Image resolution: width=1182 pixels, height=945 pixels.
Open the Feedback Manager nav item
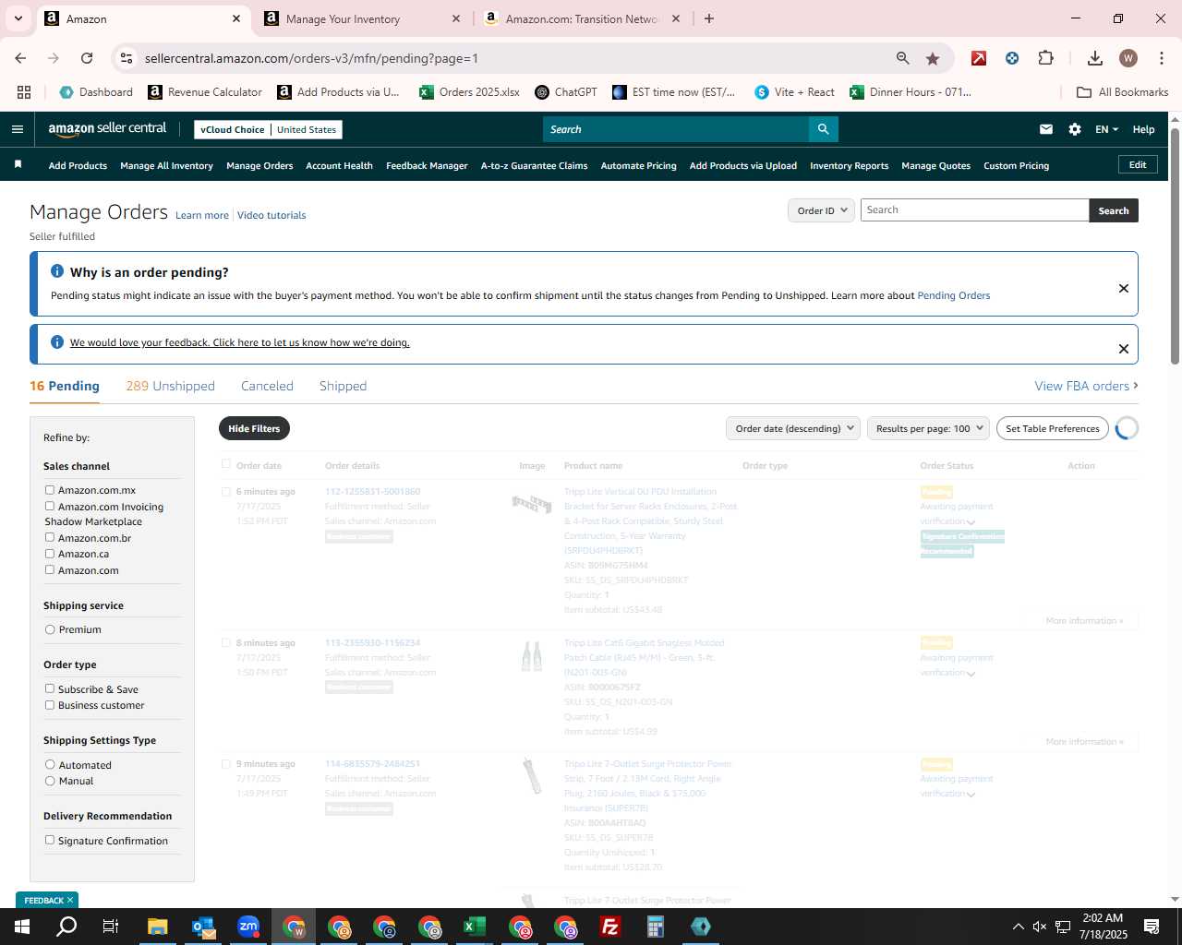(x=427, y=165)
